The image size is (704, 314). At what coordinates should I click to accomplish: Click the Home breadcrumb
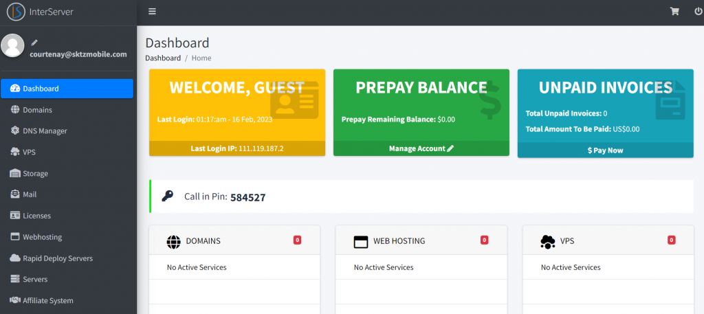pyautogui.click(x=201, y=58)
